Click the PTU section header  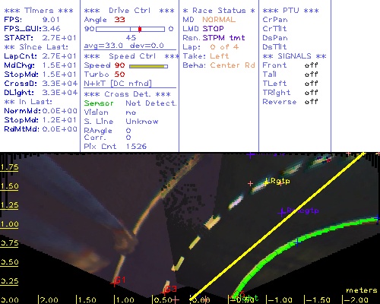[x=290, y=11]
